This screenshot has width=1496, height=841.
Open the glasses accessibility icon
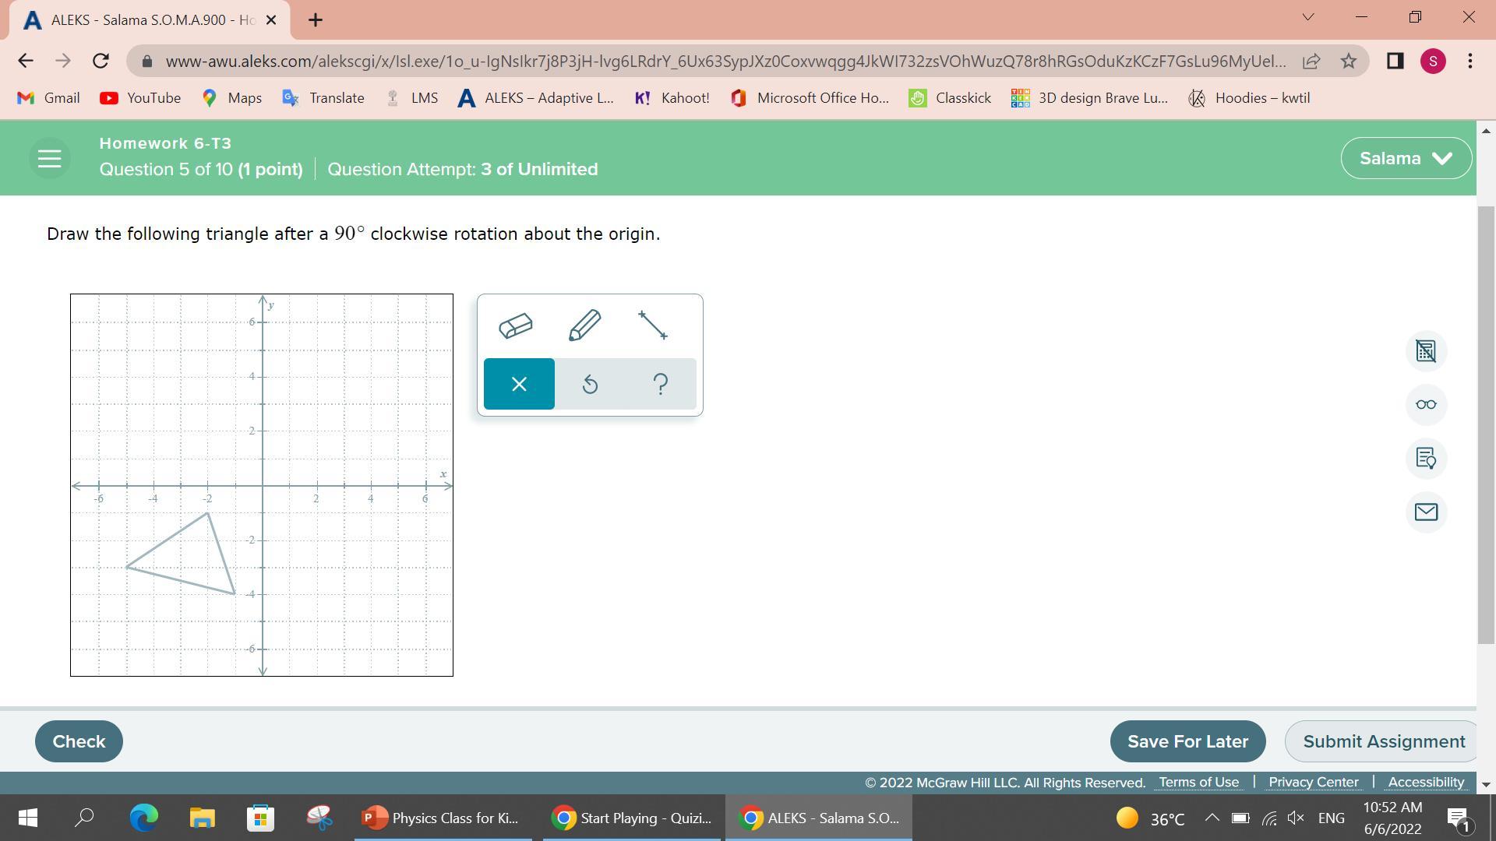pyautogui.click(x=1426, y=405)
